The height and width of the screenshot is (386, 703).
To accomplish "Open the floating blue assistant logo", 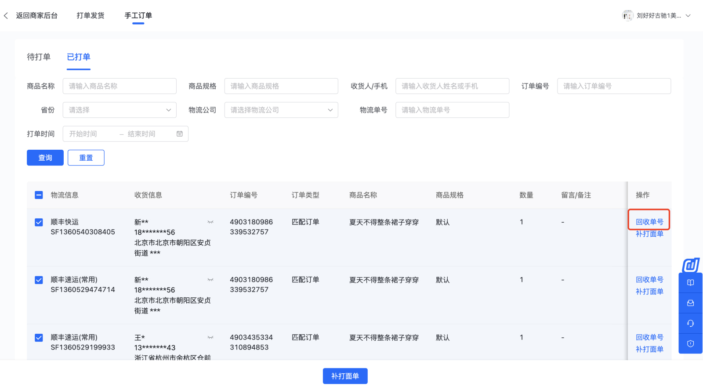I will tap(691, 265).
